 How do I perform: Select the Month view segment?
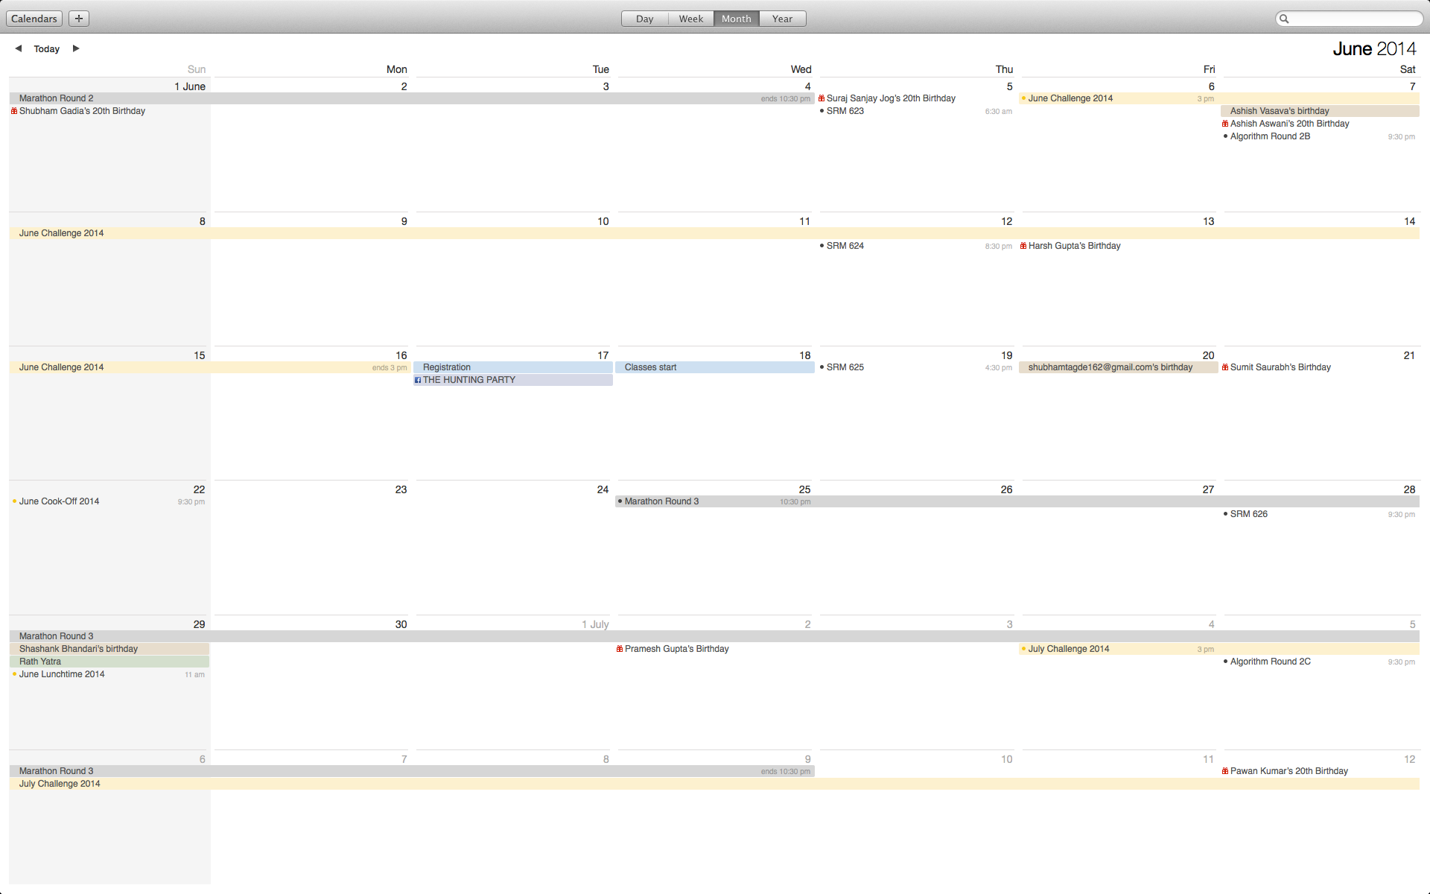[x=736, y=19]
